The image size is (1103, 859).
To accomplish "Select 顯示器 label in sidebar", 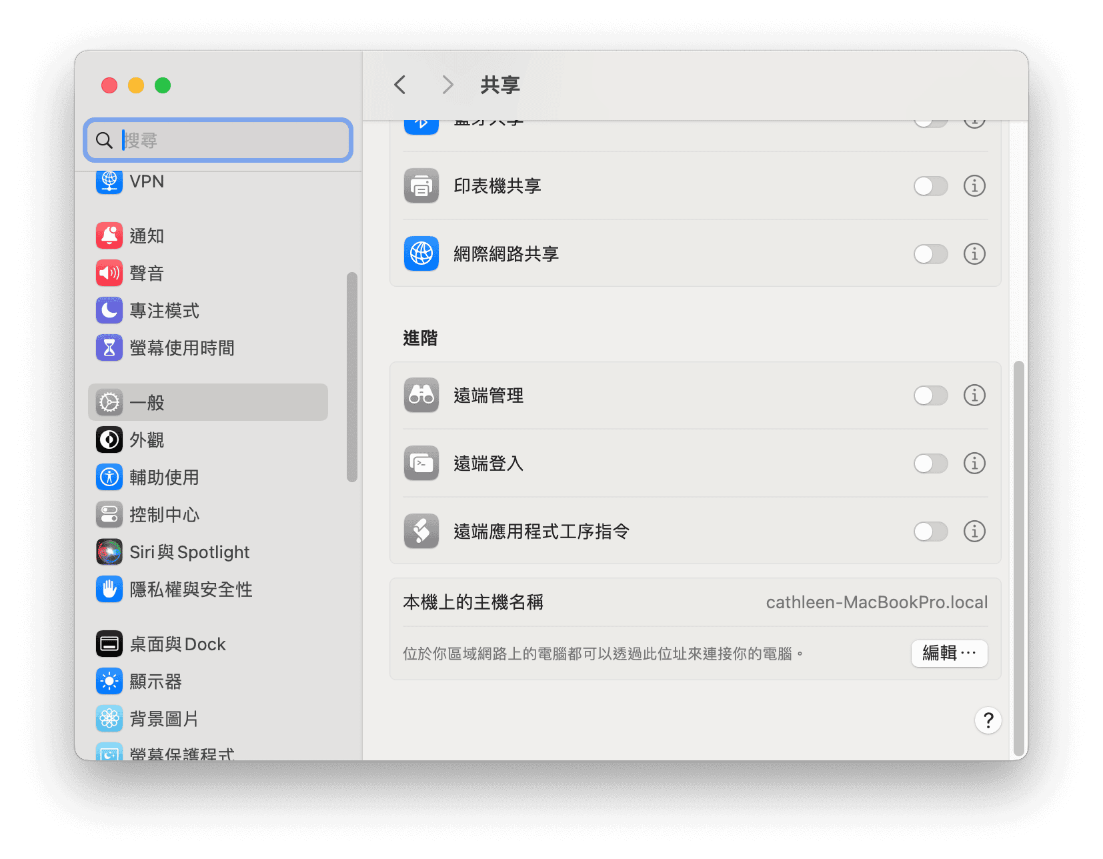I will pos(155,681).
